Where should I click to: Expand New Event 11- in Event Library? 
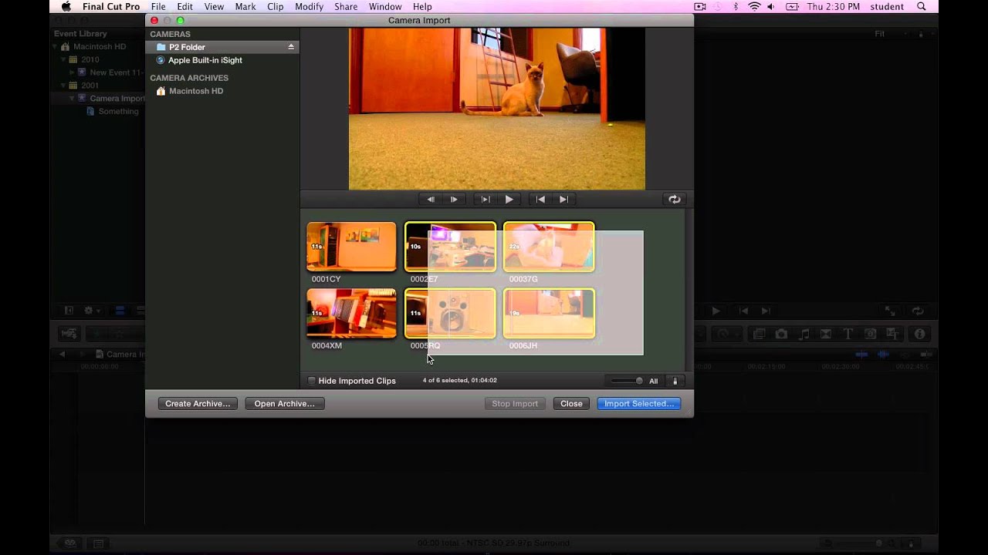coord(72,72)
